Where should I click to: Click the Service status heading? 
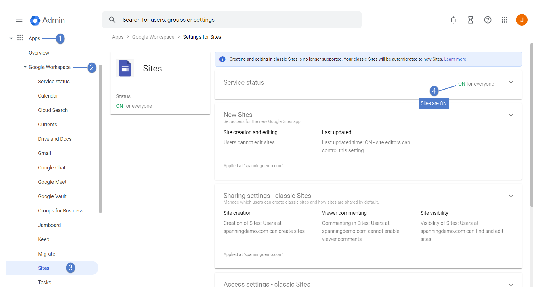tap(244, 83)
